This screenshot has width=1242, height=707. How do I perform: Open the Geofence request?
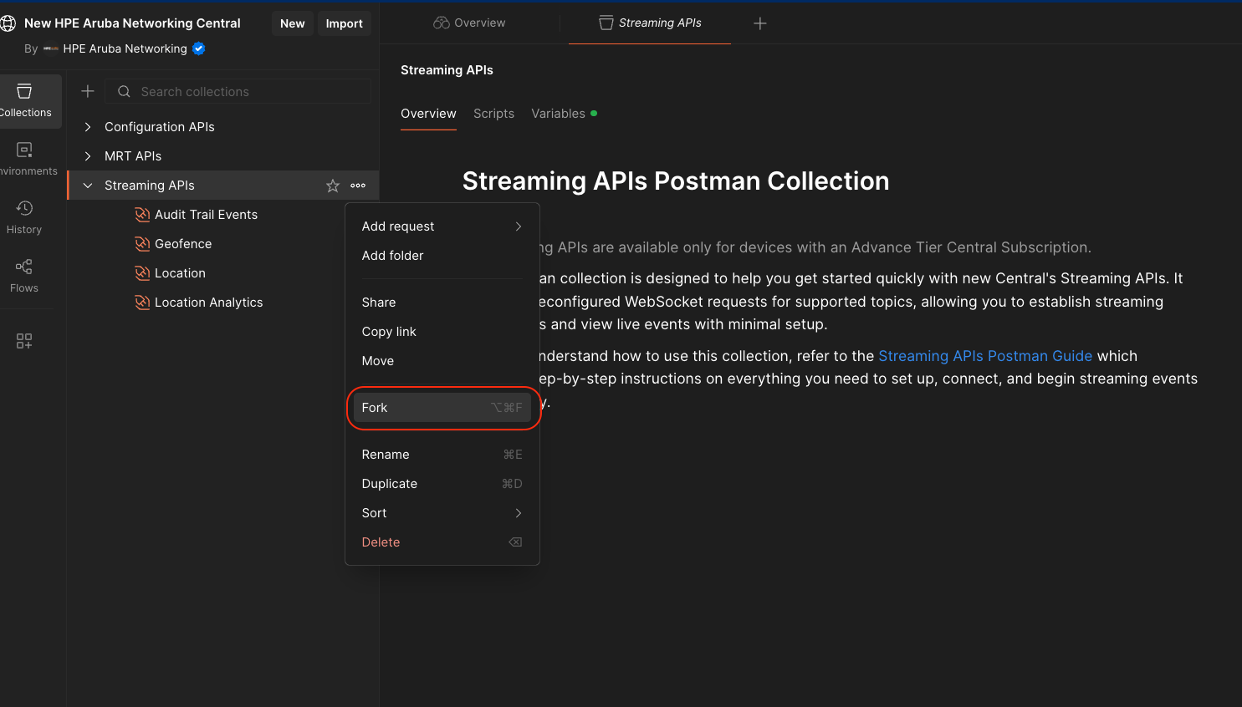183,244
